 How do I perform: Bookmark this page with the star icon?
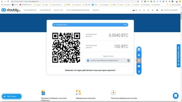click(x=138, y=1)
